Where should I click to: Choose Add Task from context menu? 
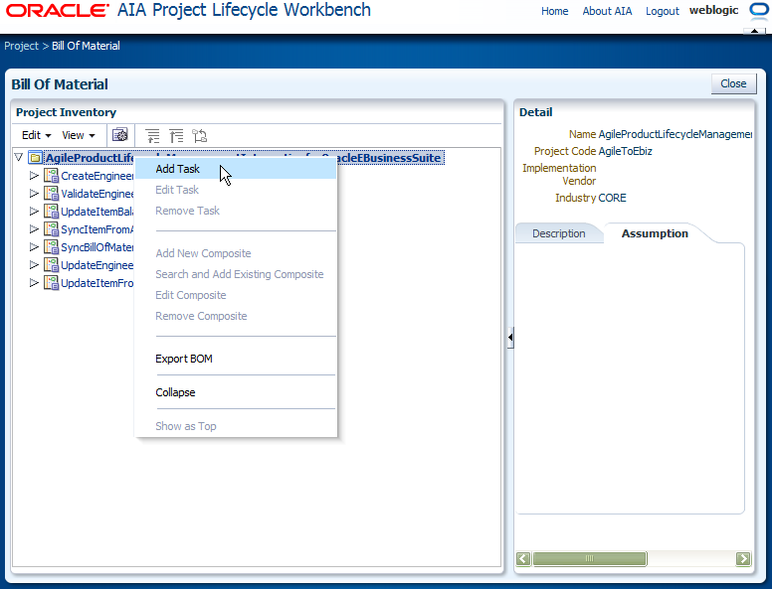[236, 169]
